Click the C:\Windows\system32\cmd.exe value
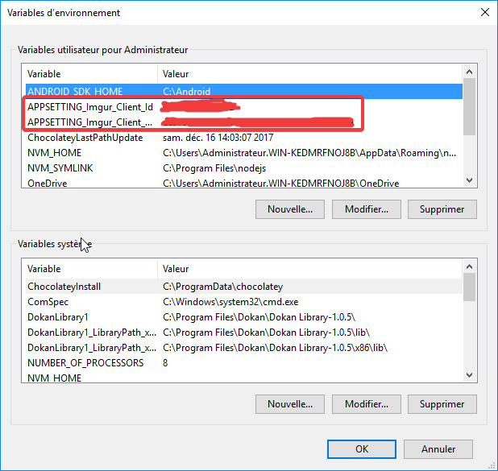 coord(230,301)
